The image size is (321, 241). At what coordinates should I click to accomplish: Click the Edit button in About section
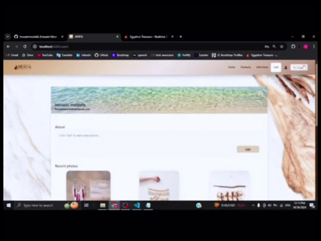248,149
